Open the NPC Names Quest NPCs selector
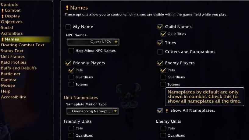Screen dimensions: 249x140 [x=93, y=42]
